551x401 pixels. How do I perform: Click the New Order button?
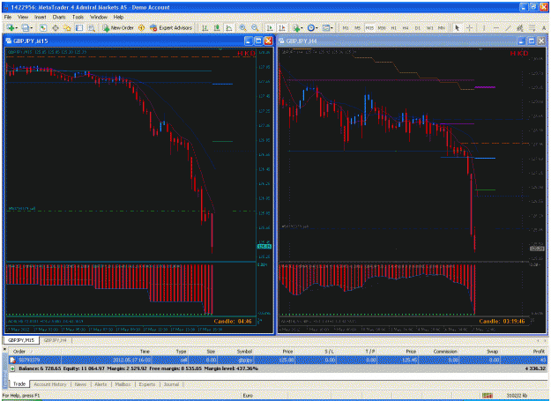[118, 27]
